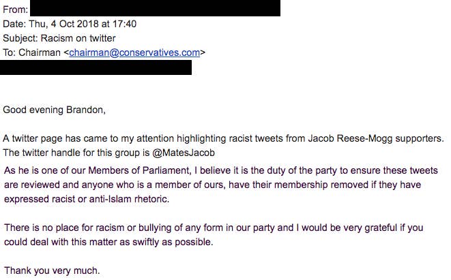Click the greeting Good evening Brandon
This screenshot has width=451, height=280.
click(54, 110)
